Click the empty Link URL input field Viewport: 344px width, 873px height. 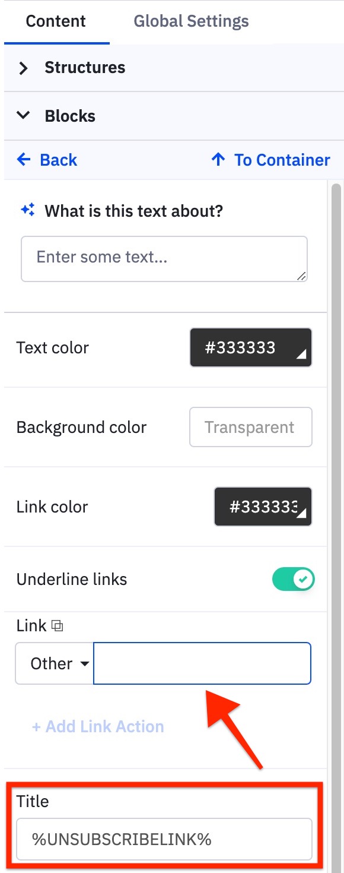tap(202, 663)
